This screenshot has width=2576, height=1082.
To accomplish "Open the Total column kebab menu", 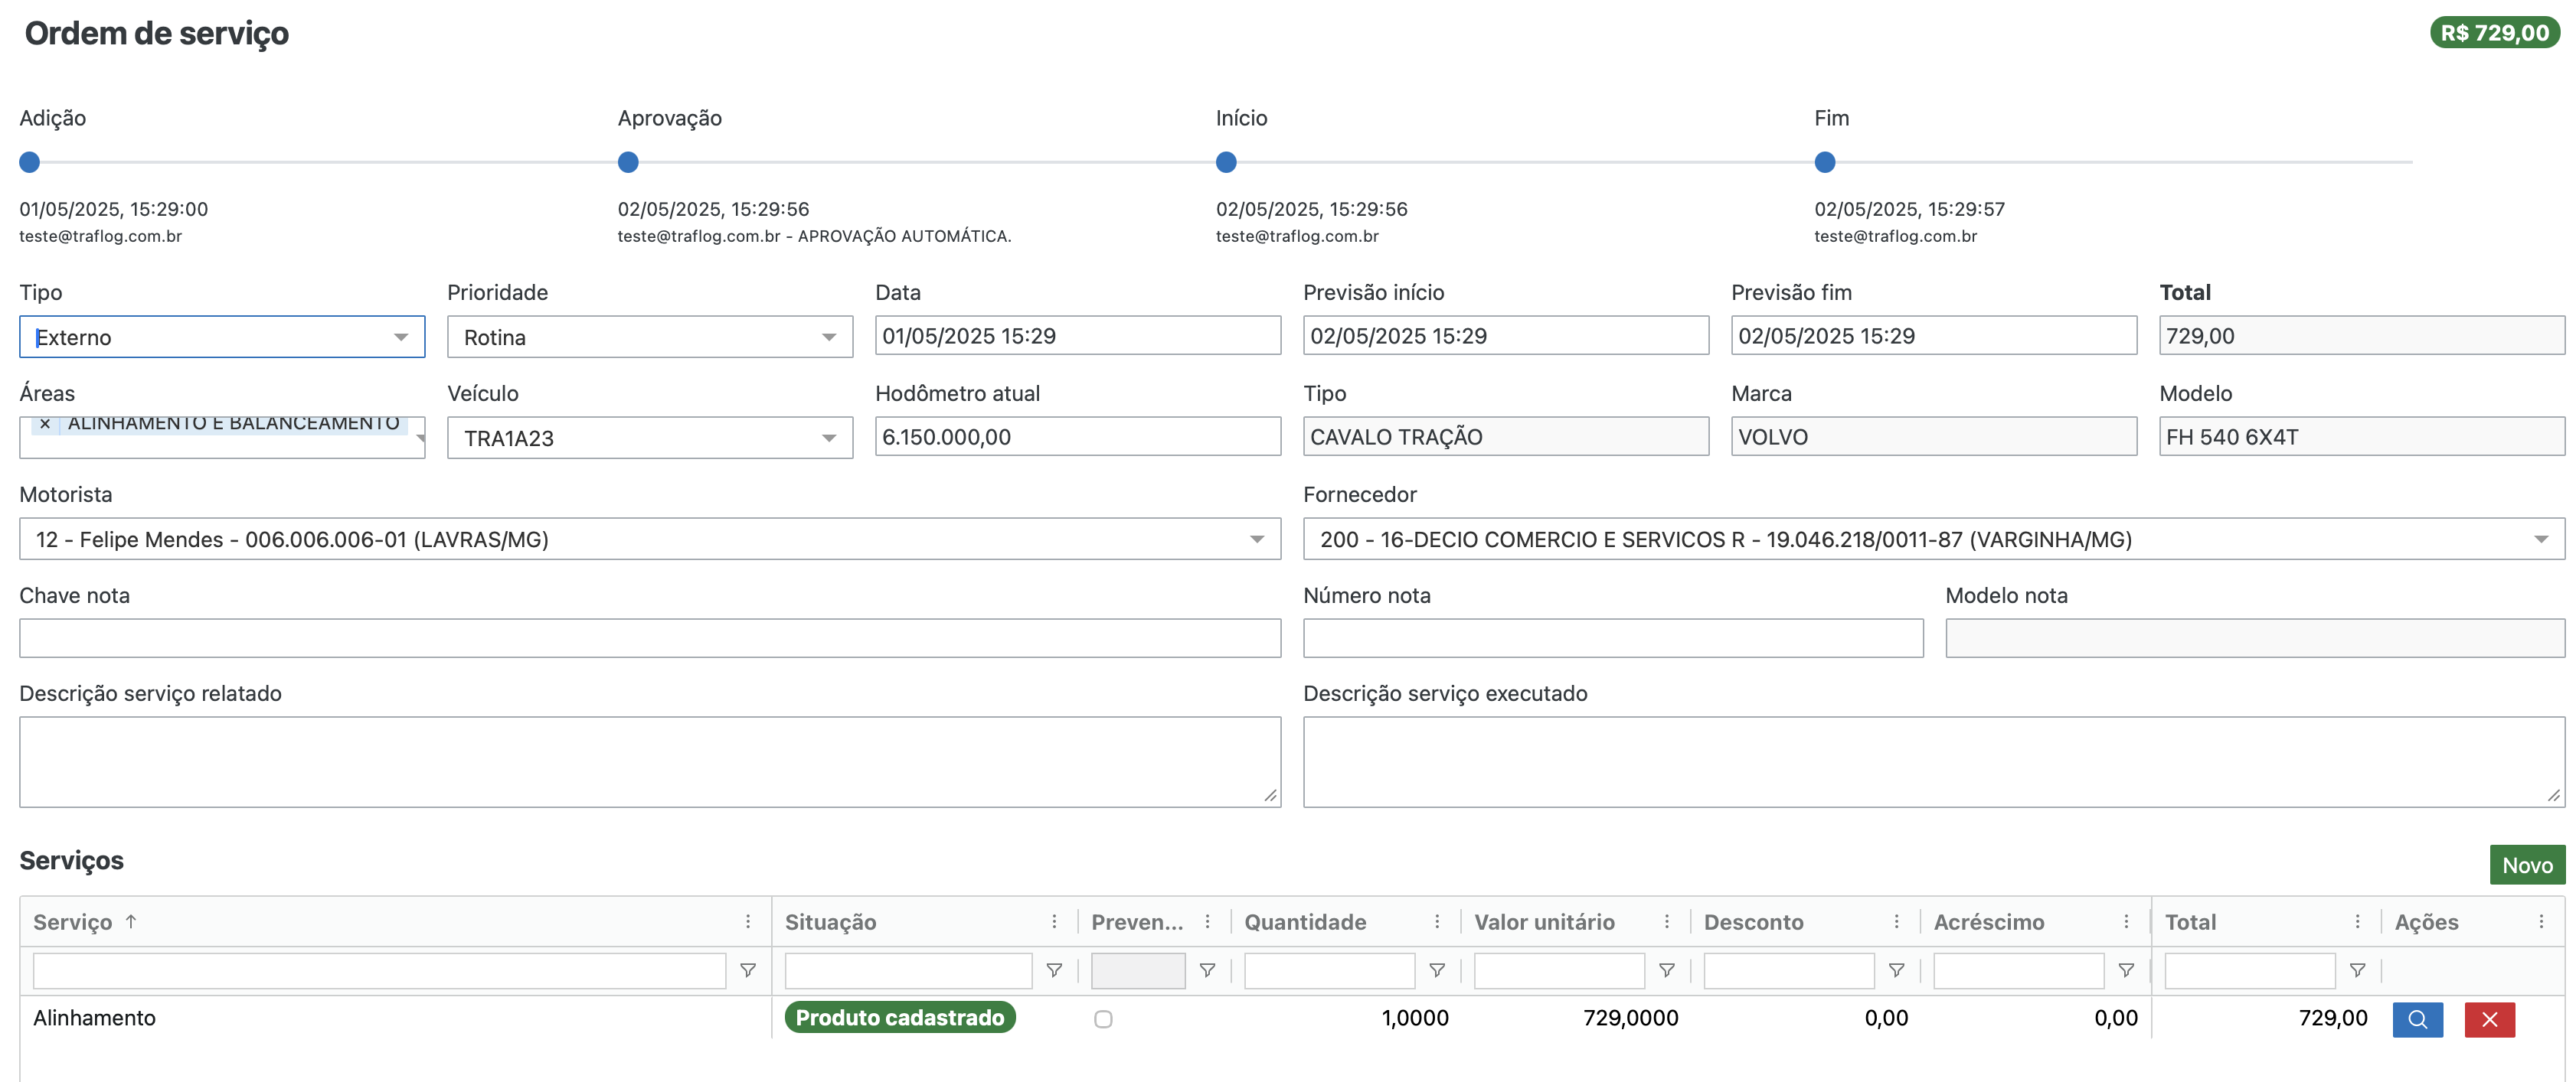I will (2356, 921).
